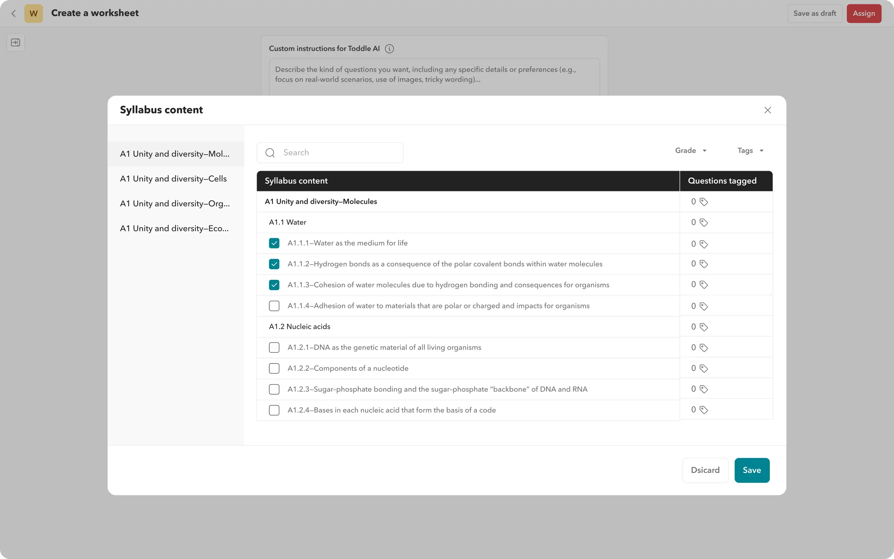
Task: Open the Tags dropdown
Action: (750, 151)
